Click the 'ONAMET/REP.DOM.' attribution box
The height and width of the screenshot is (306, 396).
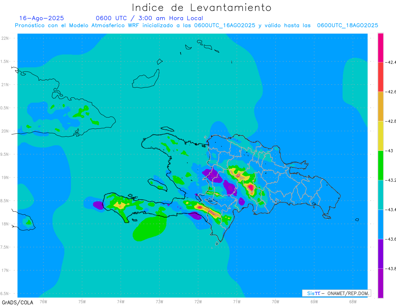[x=336, y=293]
